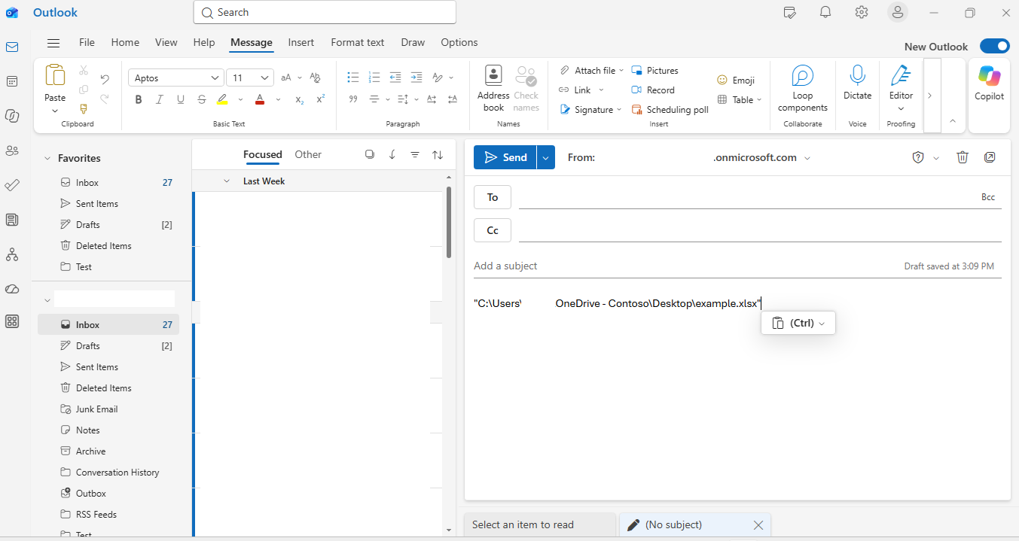Insert Loop components
Viewport: 1019px width, 541px height.
[803, 88]
